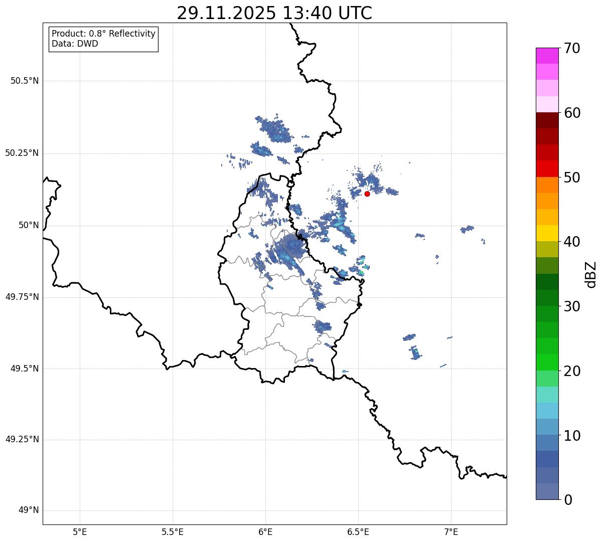
Task: Click the 5.5°E longitude label
Action: pyautogui.click(x=173, y=532)
